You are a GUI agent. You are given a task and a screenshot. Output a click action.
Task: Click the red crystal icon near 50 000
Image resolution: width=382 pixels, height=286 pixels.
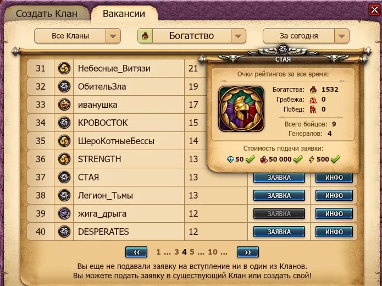264,159
